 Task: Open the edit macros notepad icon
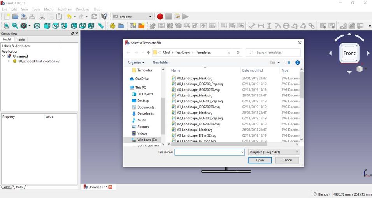pos(177,17)
